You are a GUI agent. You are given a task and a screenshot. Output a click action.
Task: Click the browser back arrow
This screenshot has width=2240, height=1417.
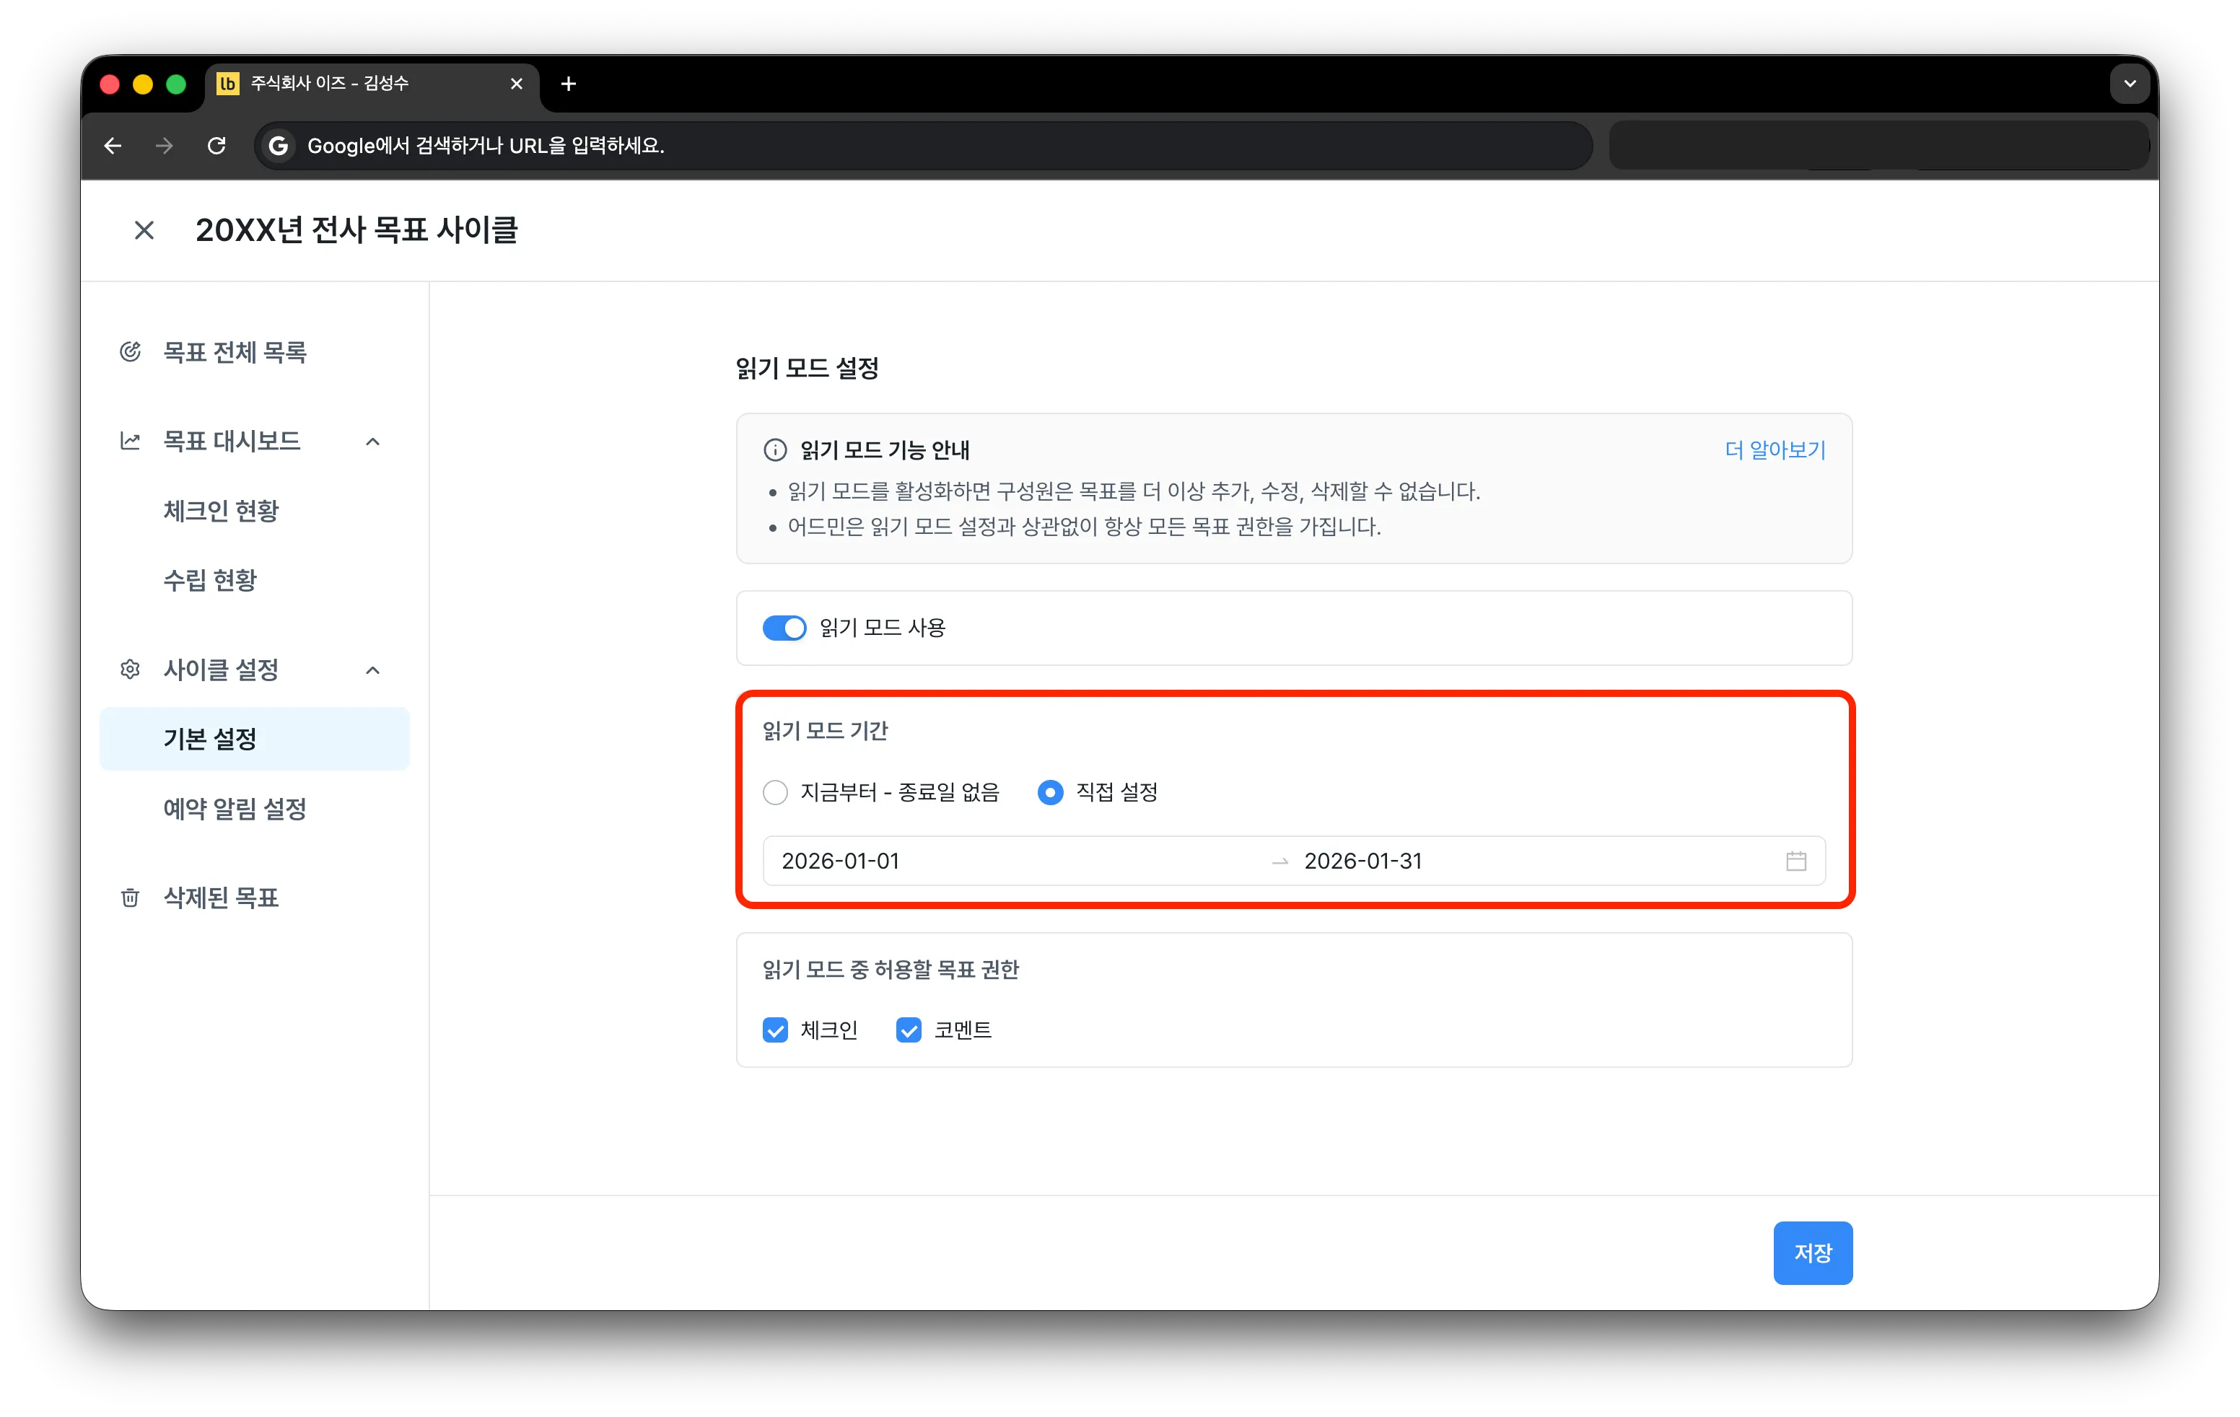coord(113,145)
